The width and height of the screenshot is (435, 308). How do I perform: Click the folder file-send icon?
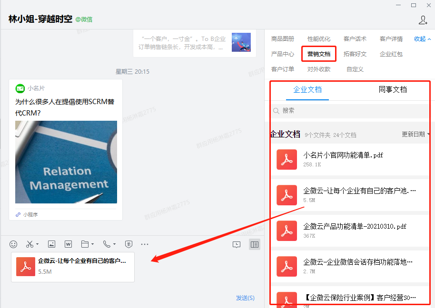[85, 244]
